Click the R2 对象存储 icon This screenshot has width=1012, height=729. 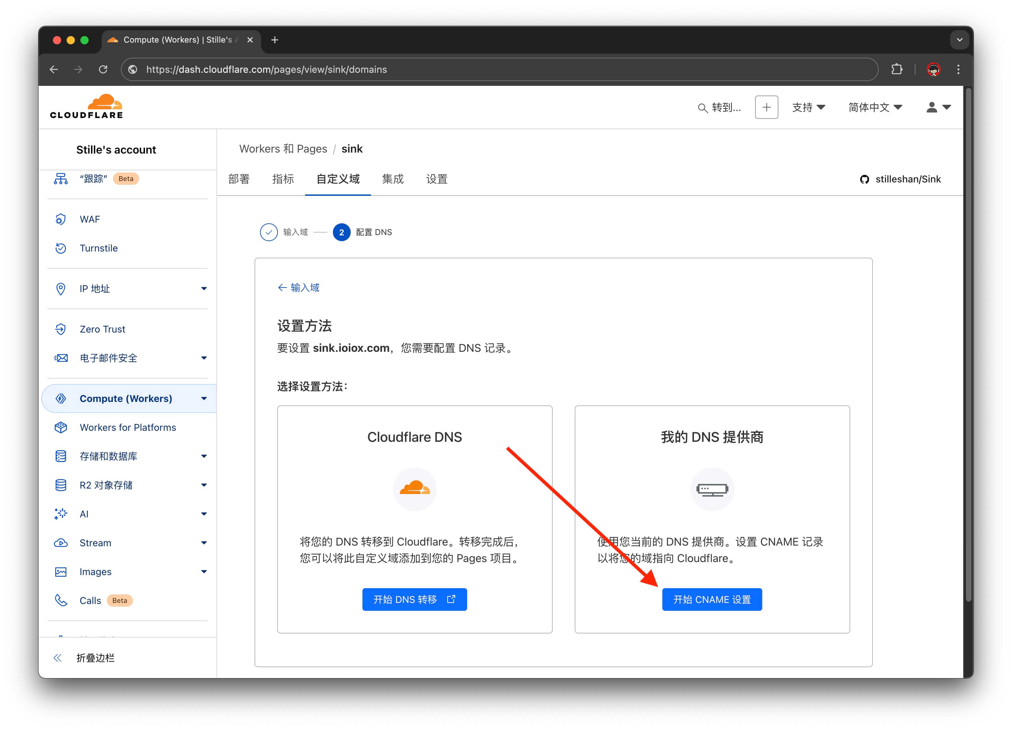point(61,485)
